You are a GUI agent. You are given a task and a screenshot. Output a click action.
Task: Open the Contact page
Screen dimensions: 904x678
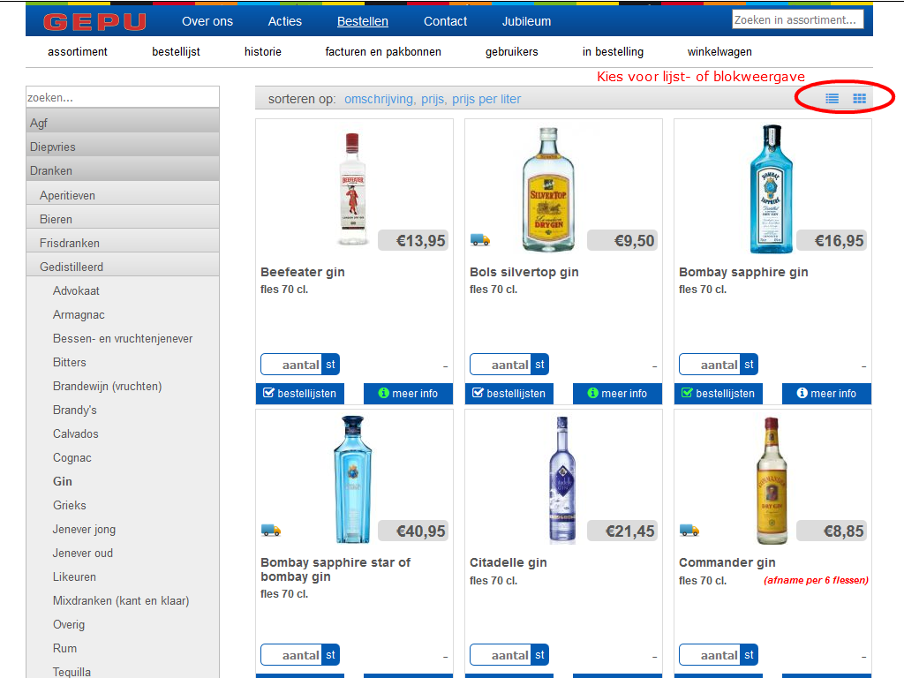click(x=445, y=21)
